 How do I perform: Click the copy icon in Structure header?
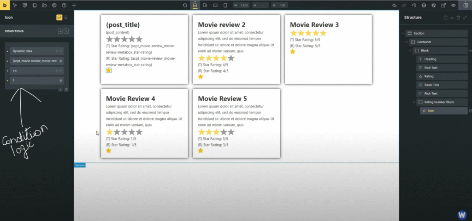(446, 18)
